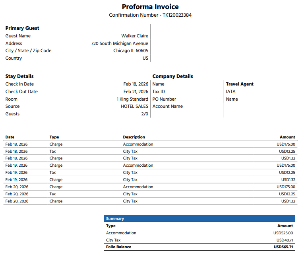
Task: Click address 720 South Michigan Avenue
Action: (120, 43)
